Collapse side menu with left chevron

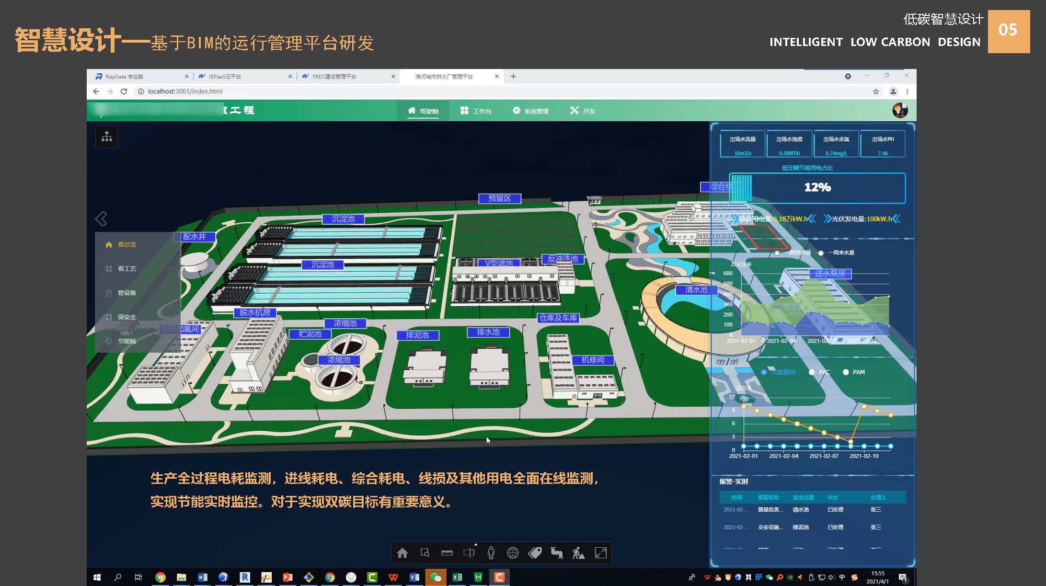click(101, 219)
